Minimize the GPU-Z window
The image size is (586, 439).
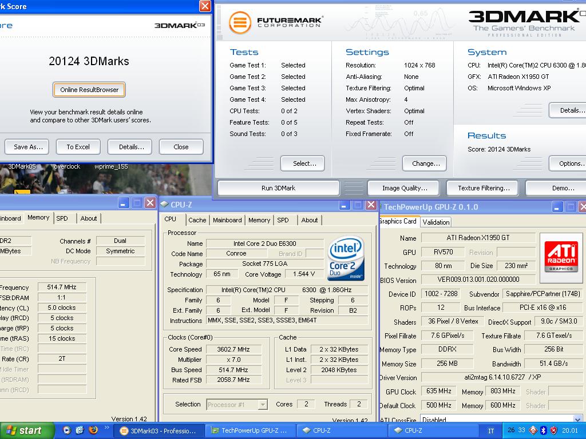(556, 207)
